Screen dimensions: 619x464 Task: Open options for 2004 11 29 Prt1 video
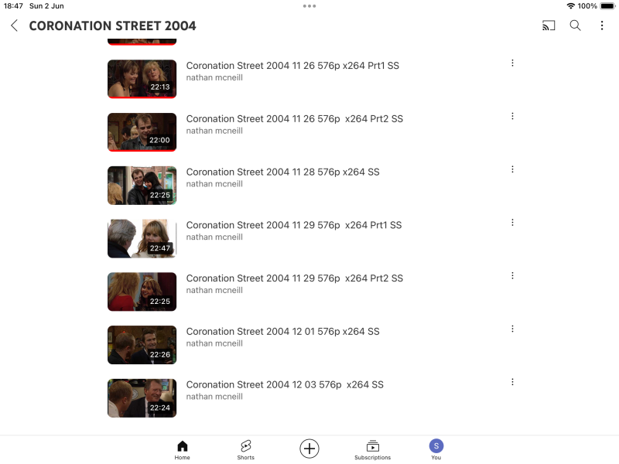(512, 223)
